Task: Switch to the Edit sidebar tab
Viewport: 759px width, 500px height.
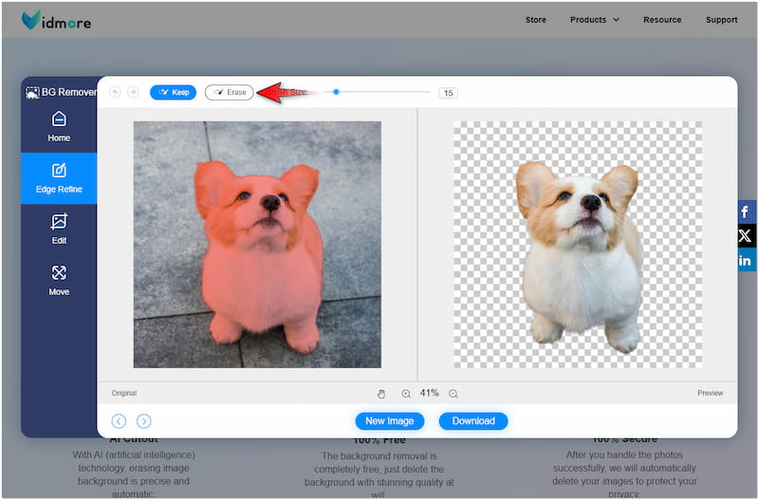Action: pos(59,229)
